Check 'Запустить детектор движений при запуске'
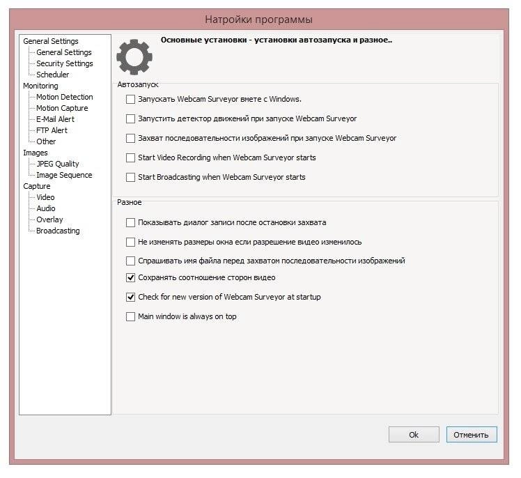 click(130, 118)
